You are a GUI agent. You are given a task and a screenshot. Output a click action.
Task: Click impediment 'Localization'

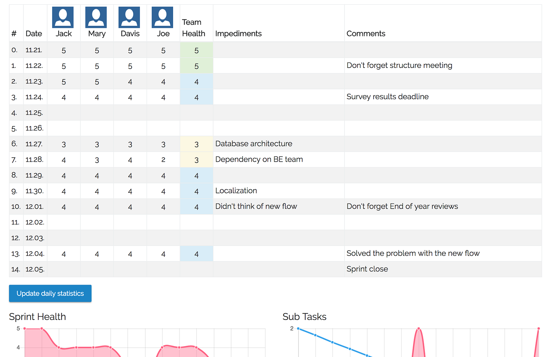tap(236, 191)
